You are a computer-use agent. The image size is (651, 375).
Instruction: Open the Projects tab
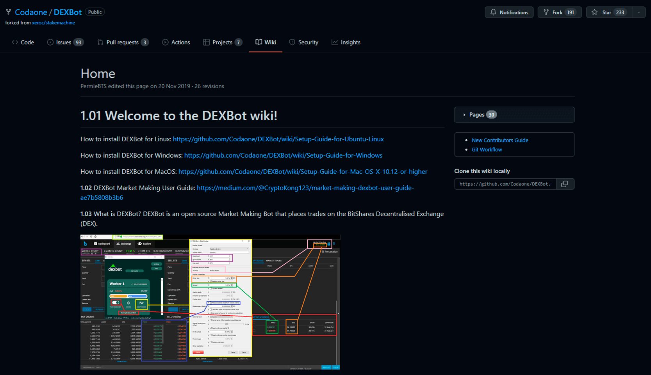(223, 42)
